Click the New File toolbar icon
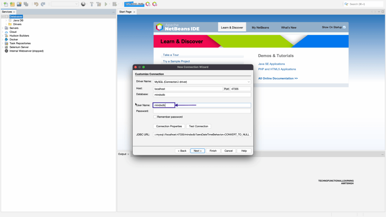386x217 pixels. pos(6,4)
